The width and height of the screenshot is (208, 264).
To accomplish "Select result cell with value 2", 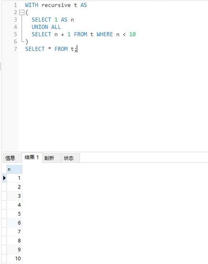I will [x=15, y=187].
